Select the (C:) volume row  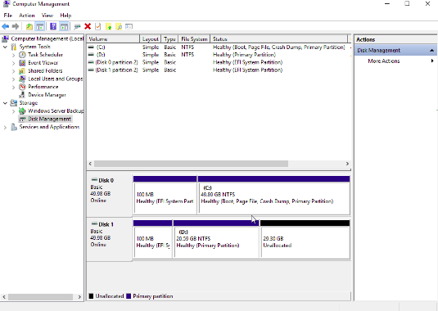tap(219, 47)
